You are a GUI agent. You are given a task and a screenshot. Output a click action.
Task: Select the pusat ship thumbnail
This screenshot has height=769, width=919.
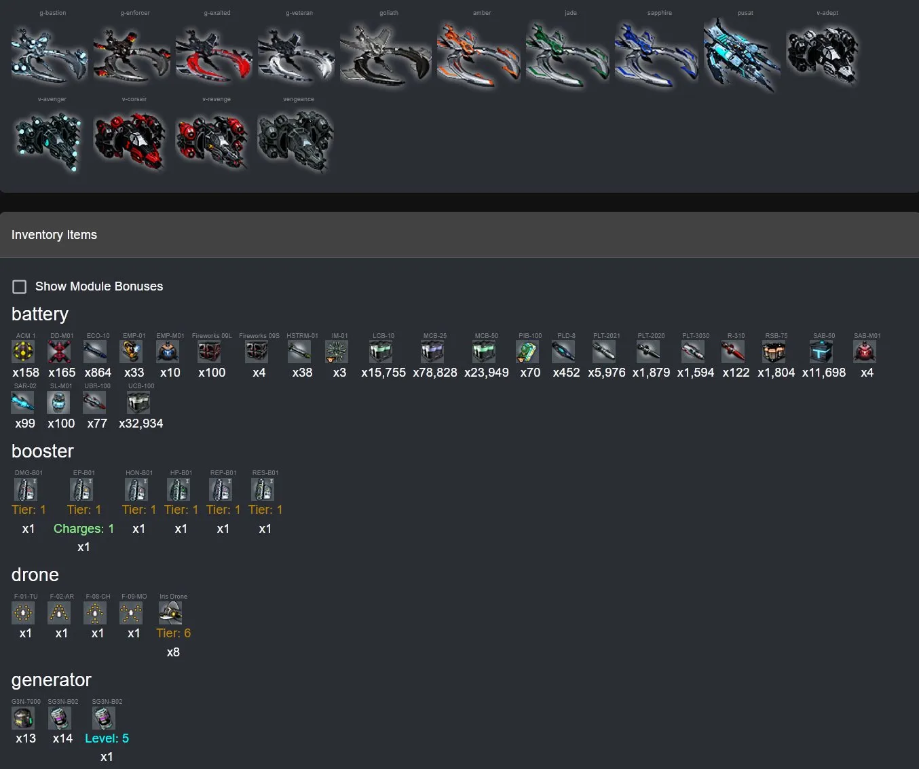click(741, 54)
